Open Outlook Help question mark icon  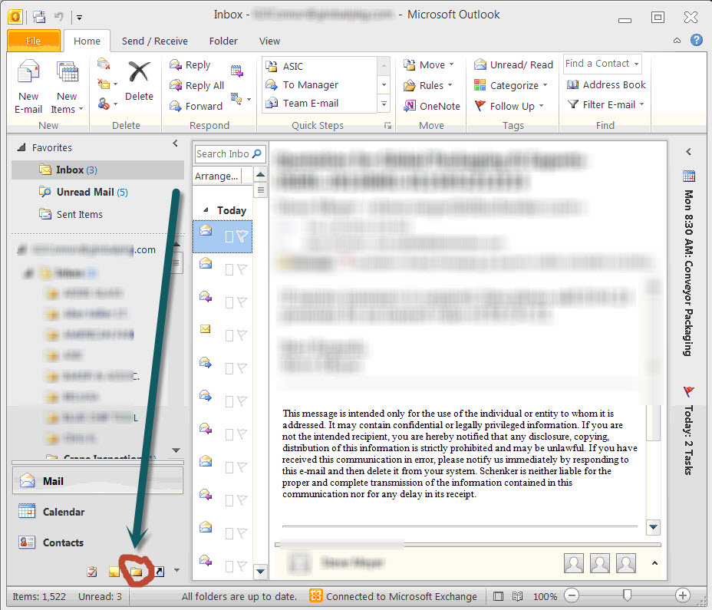697,41
